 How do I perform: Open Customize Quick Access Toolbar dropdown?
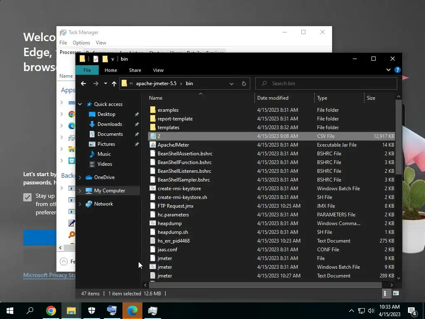(112, 59)
